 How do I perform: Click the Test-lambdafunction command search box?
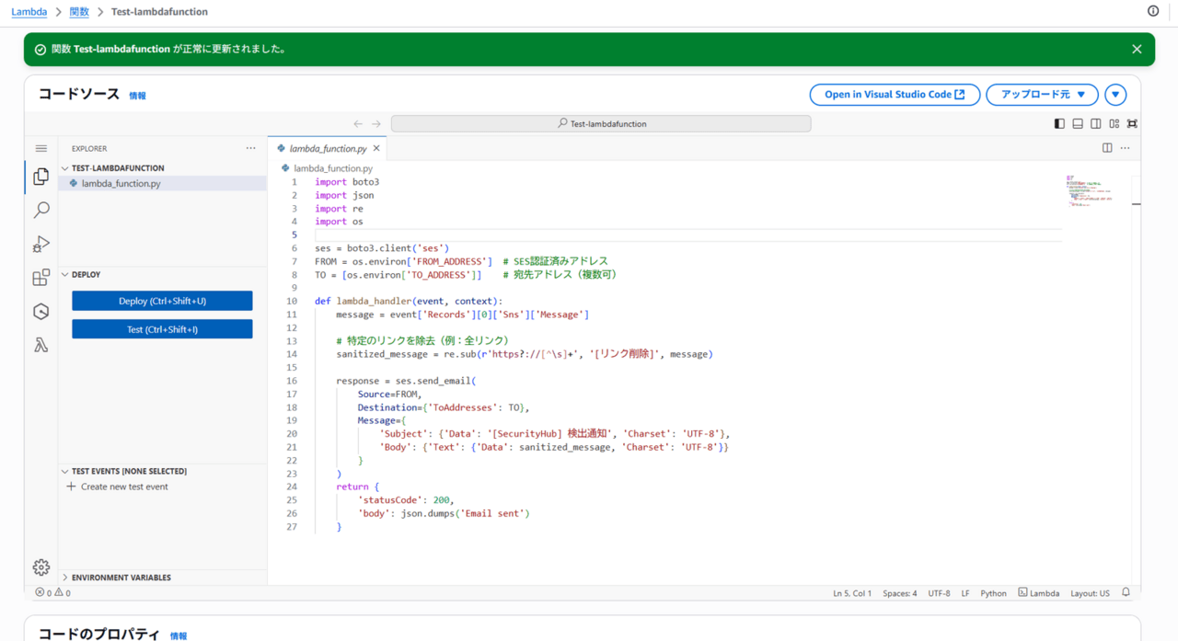[x=601, y=123]
